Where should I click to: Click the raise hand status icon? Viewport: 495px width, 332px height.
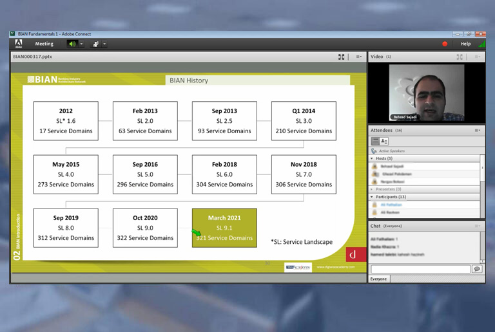(96, 44)
